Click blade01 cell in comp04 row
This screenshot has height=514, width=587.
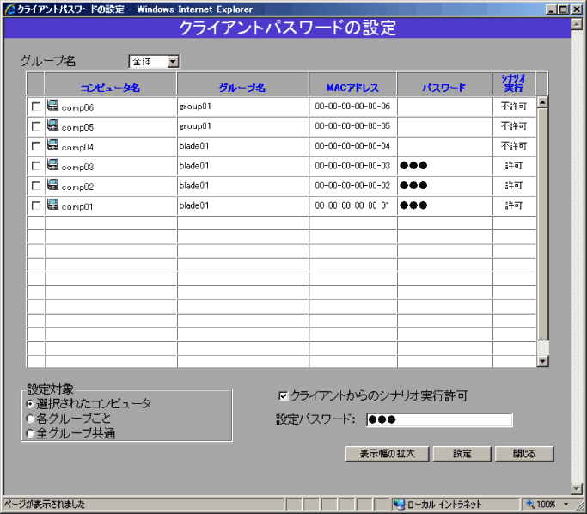[242, 146]
